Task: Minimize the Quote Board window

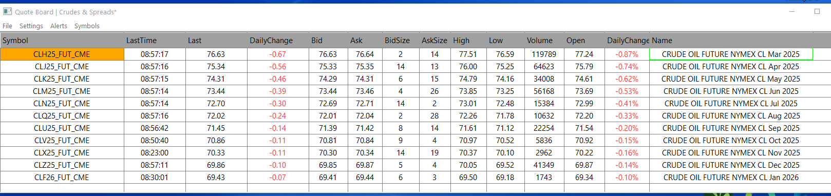Action: pyautogui.click(x=792, y=11)
